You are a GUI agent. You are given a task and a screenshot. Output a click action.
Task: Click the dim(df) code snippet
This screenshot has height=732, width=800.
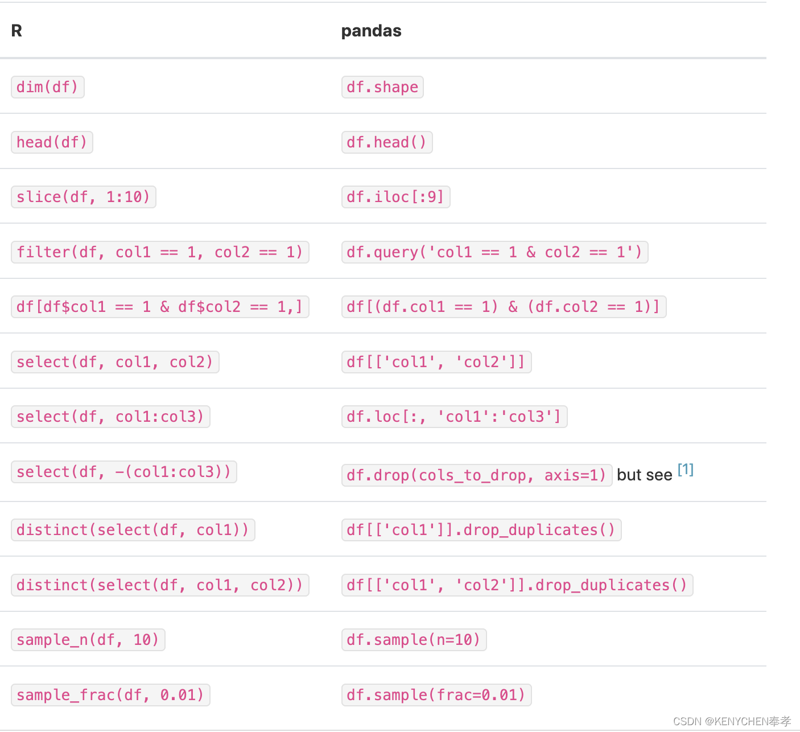coord(48,87)
